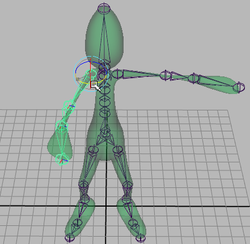Click the outer cyan view-rotation ring
Viewport: 250px width, 244px height.
(74, 74)
